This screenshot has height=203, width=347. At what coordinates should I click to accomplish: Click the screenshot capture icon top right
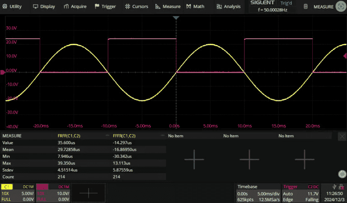coord(341,6)
